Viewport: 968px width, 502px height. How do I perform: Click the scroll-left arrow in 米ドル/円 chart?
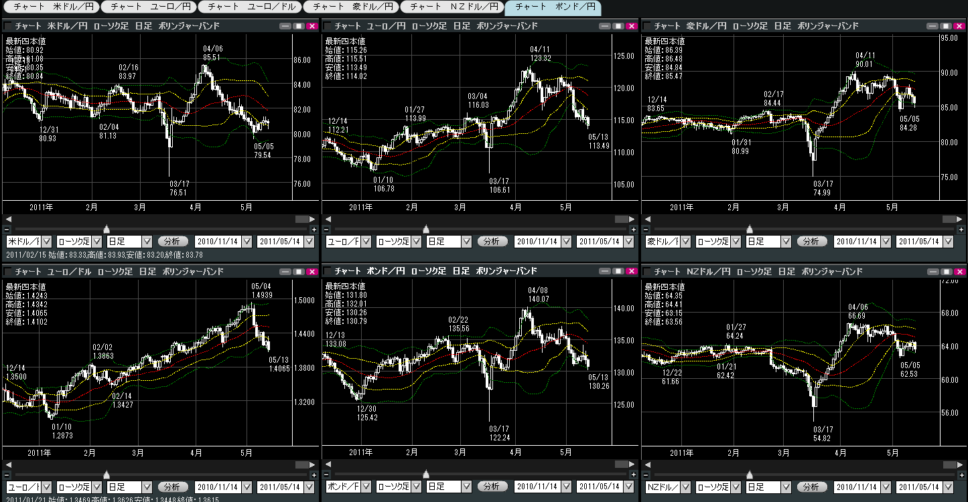click(x=7, y=219)
